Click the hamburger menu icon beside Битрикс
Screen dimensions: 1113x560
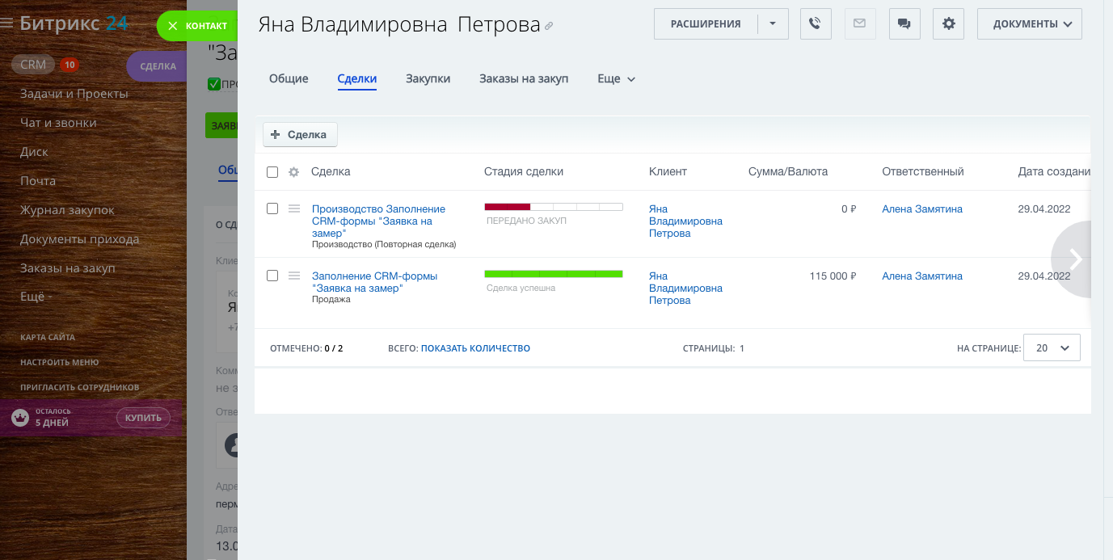(7, 23)
